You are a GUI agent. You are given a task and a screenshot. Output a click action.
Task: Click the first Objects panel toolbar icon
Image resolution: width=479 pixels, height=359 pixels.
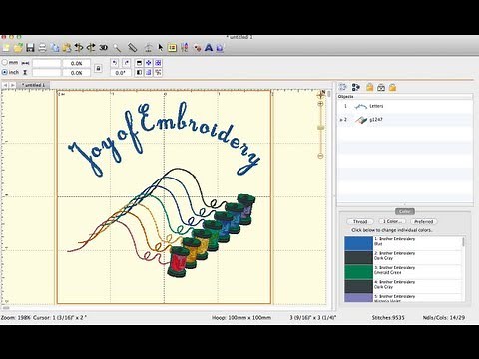tap(343, 87)
